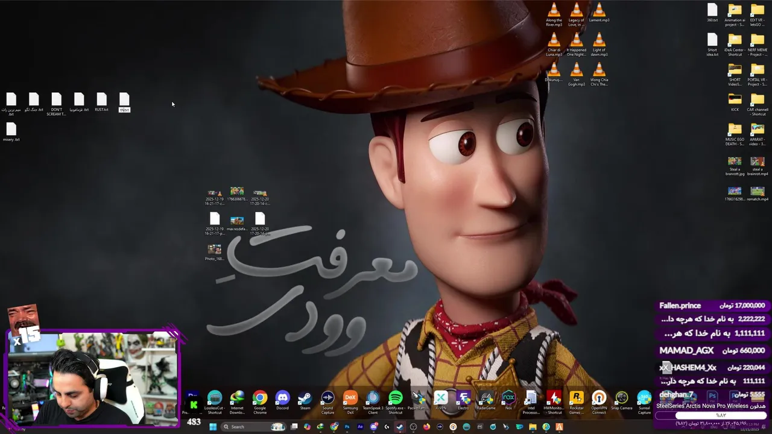Screen dimensions: 772x434
Task: Launch Samsung DeX shortcut
Action: [x=350, y=402]
